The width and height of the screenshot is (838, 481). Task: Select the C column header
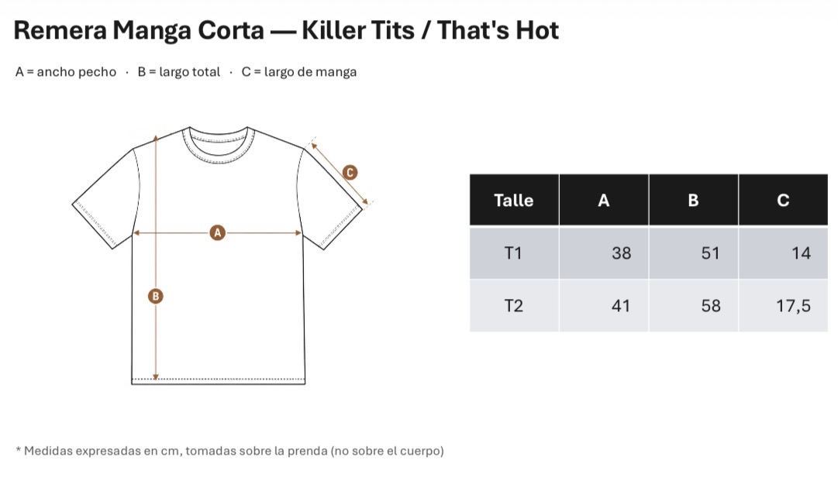[x=784, y=200]
